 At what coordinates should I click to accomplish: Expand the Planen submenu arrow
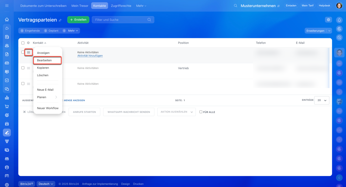[x=56, y=97]
